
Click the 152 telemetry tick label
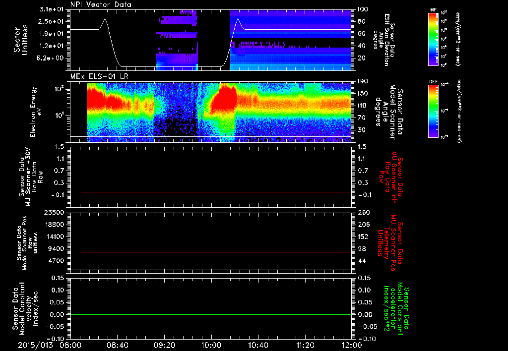364,236
